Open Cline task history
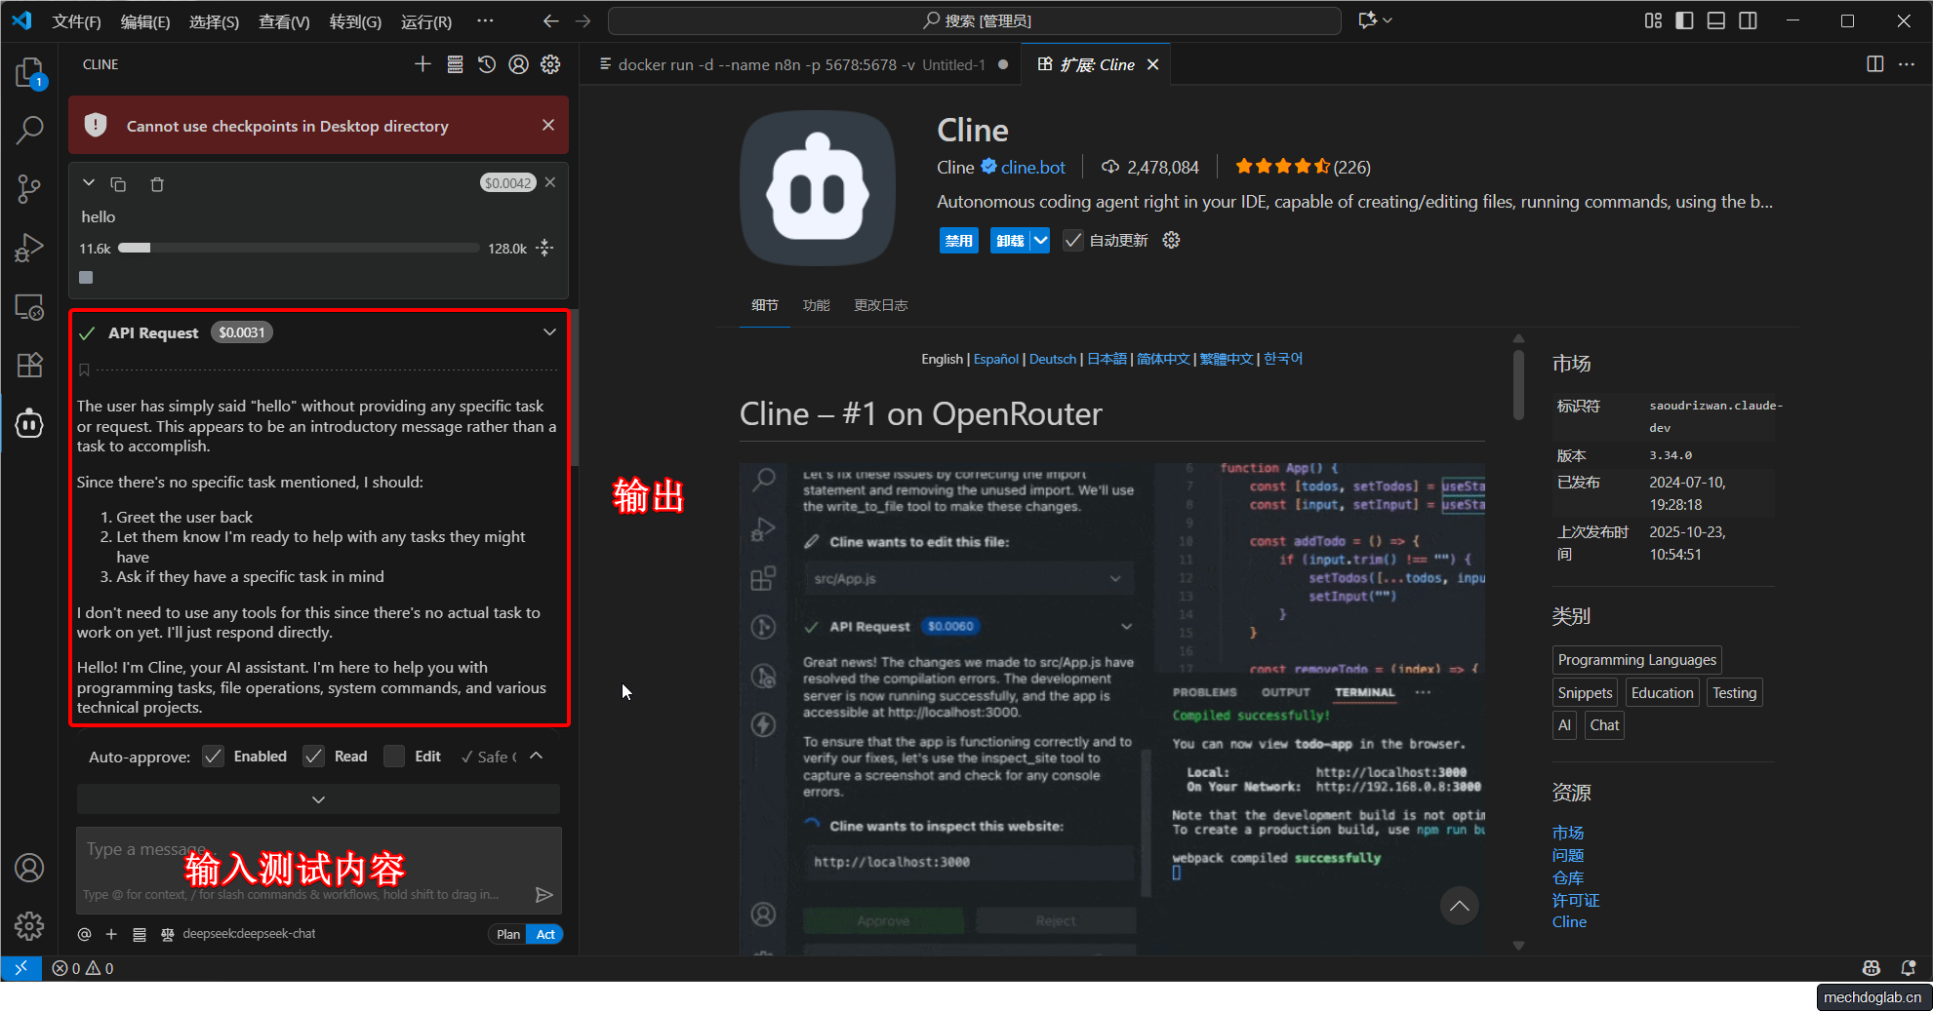 tap(487, 64)
